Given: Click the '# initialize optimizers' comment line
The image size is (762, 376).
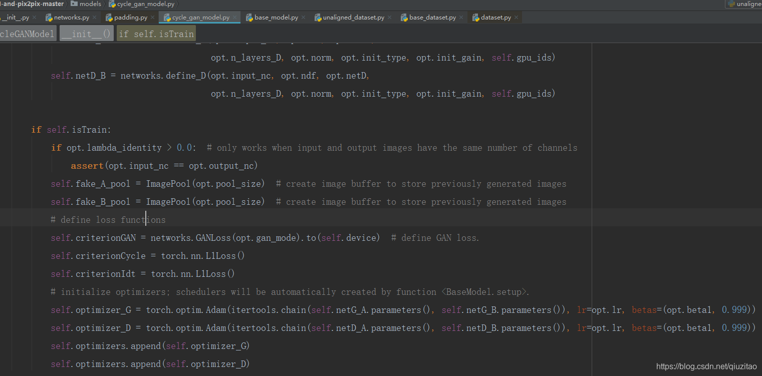Looking at the screenshot, I should click(290, 292).
